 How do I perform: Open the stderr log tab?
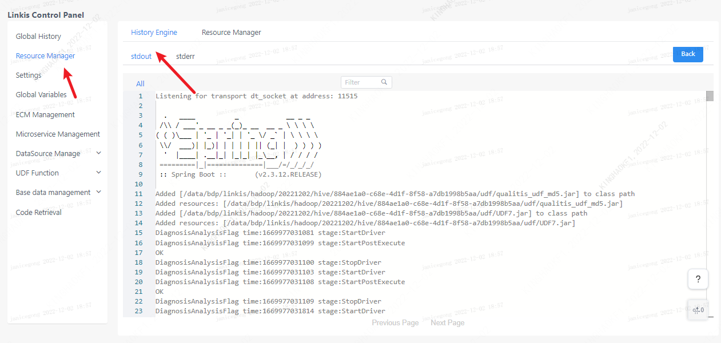[x=185, y=57]
